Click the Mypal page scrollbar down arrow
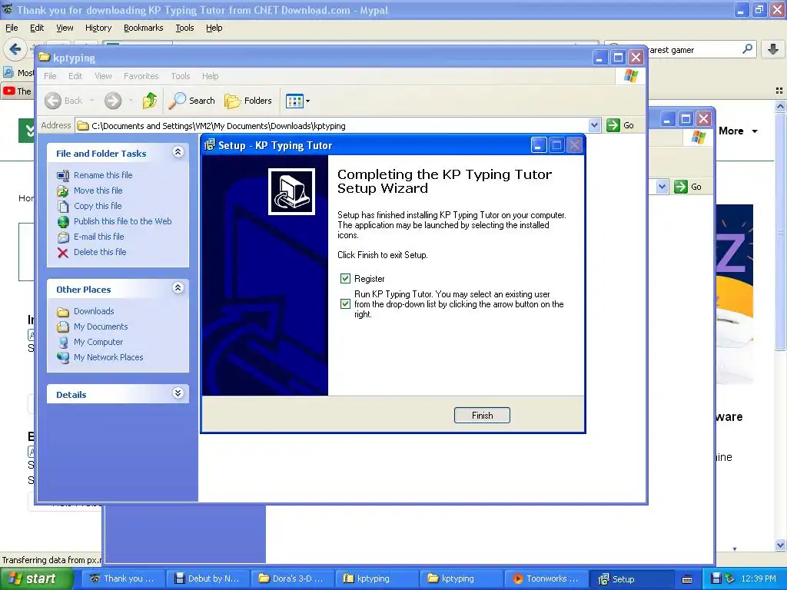This screenshot has width=787, height=590. [781, 545]
